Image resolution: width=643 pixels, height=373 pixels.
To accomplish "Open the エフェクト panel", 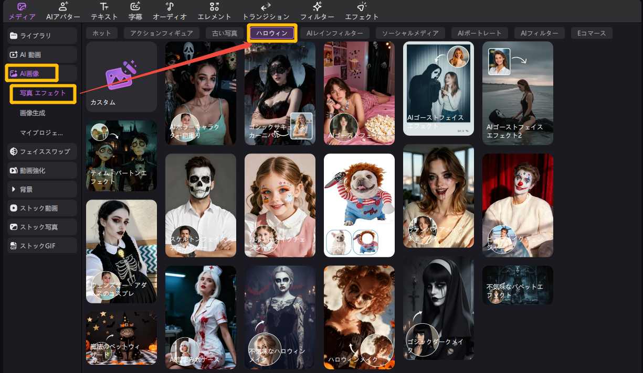I will [x=362, y=7].
